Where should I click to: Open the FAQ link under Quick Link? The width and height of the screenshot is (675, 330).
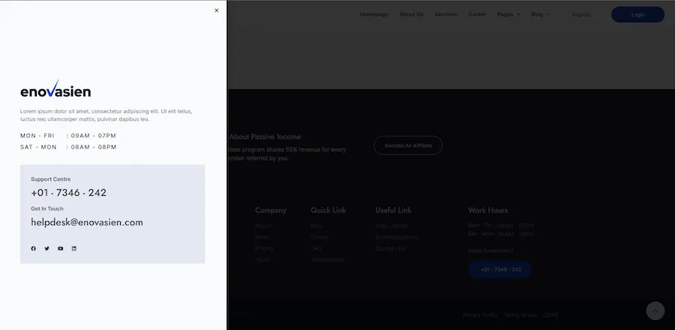click(316, 248)
